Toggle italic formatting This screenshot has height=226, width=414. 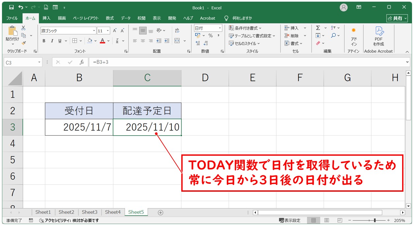[x=52, y=41]
